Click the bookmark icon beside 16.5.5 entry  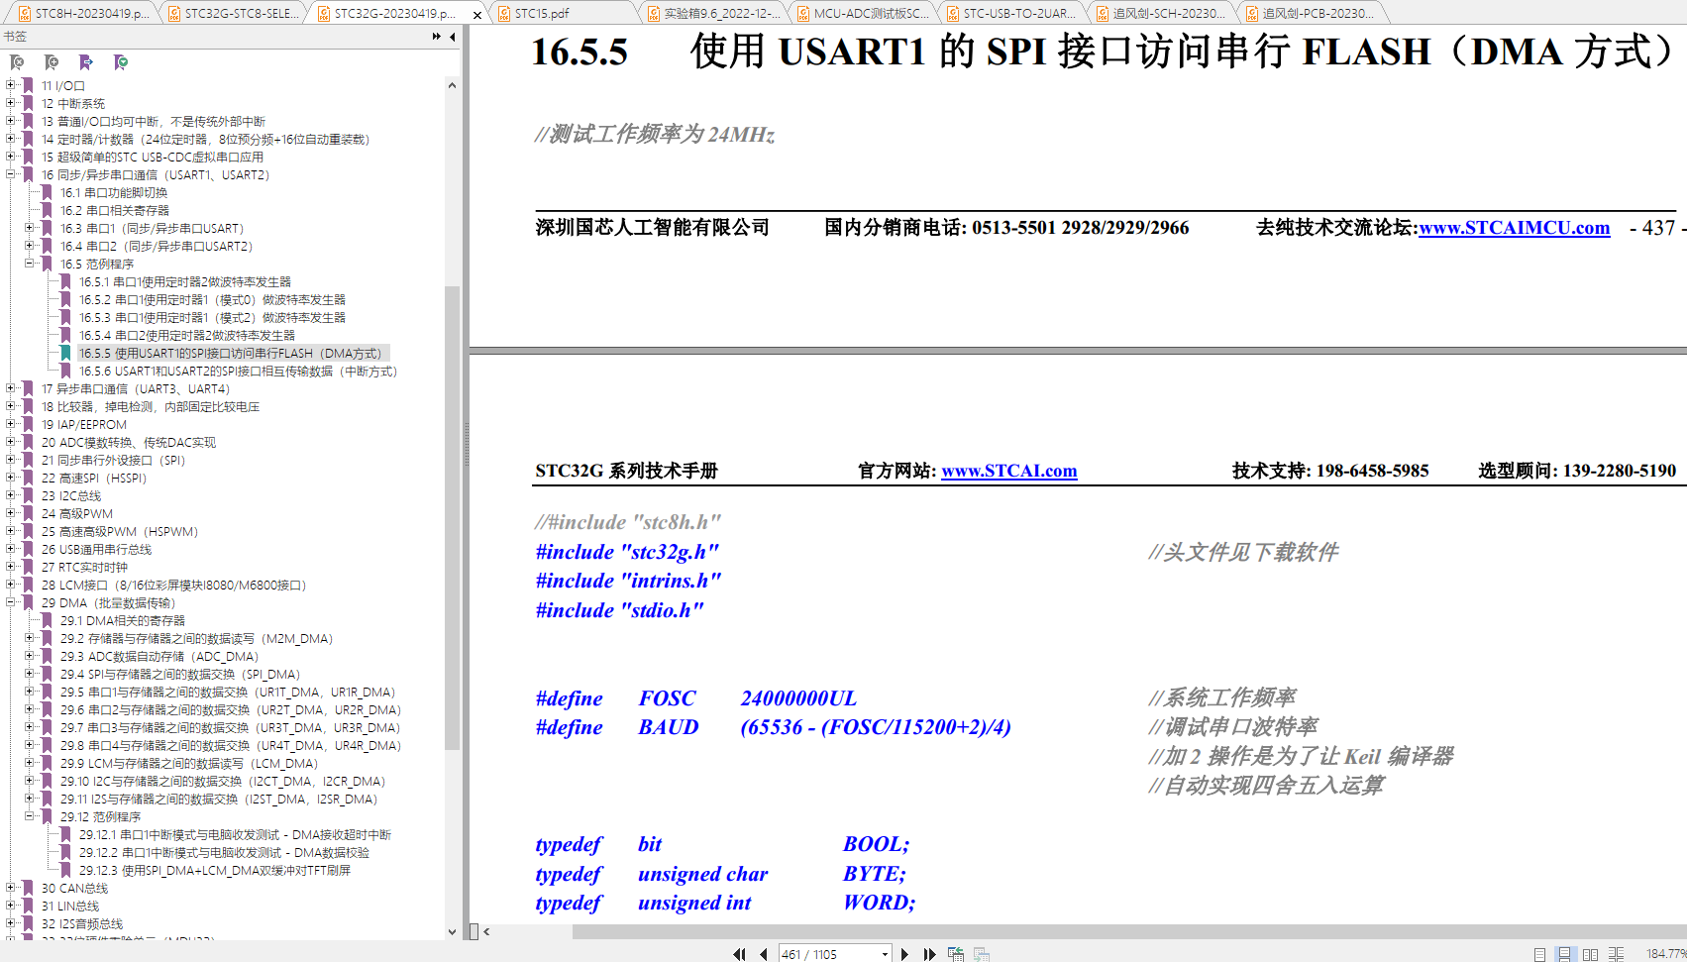(x=65, y=354)
